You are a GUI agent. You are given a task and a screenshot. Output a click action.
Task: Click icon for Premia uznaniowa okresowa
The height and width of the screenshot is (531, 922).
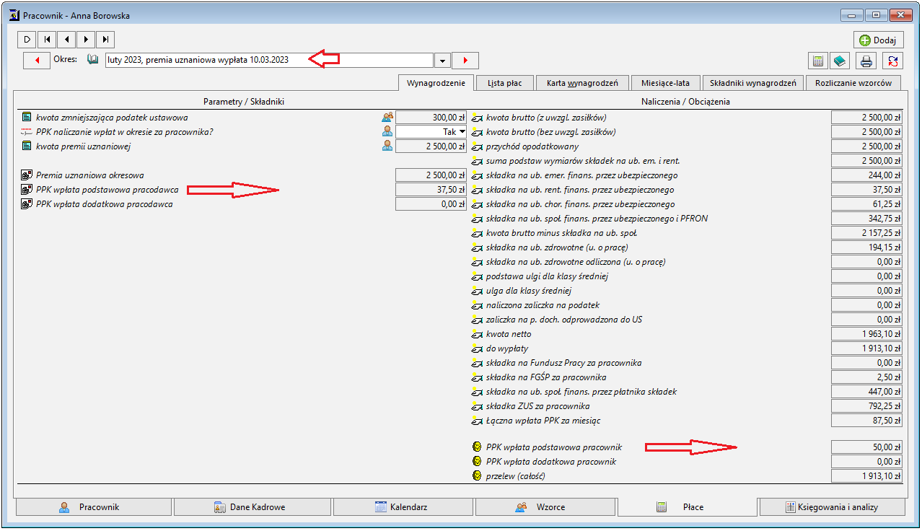27,175
